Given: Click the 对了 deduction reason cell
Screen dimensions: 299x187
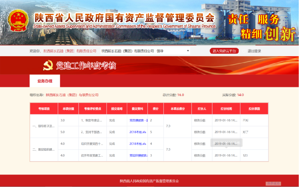Looking at the screenshot, I should click(254, 132).
